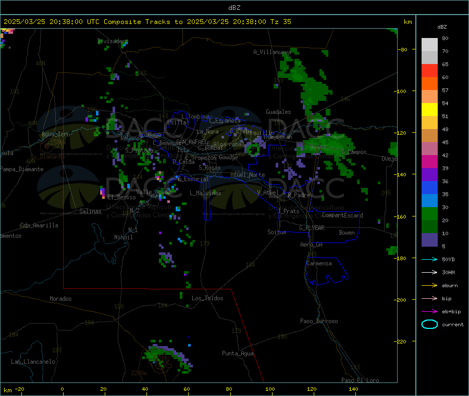Click the 'Punta_Agua' map label
The image size is (469, 396).
tap(238, 353)
